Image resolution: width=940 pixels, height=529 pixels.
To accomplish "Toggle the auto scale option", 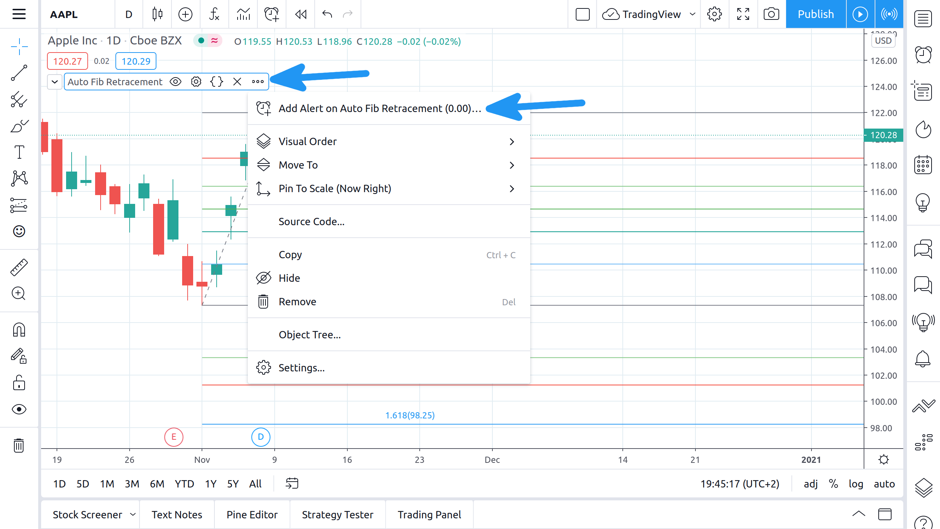I will tap(884, 484).
